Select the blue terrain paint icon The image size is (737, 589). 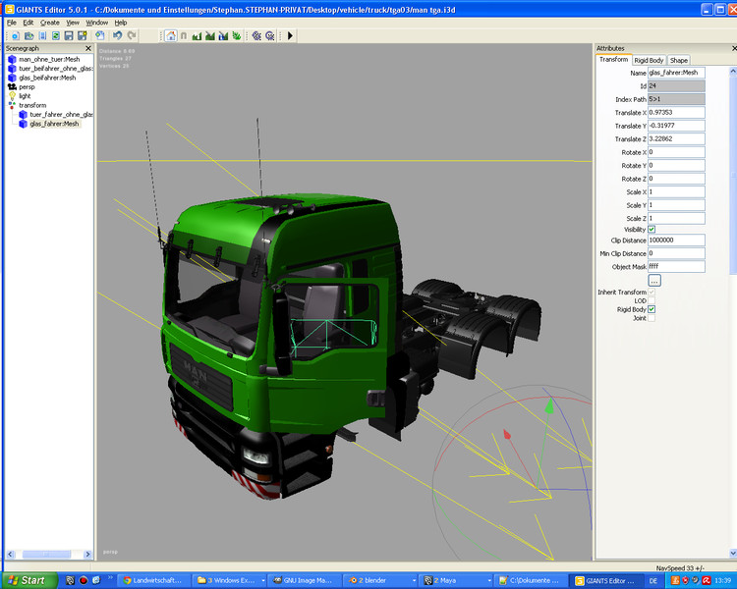click(x=223, y=35)
